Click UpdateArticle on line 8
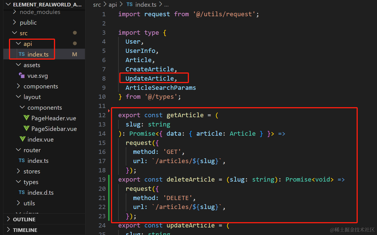Screen dimensions: 377x235 point(150,78)
